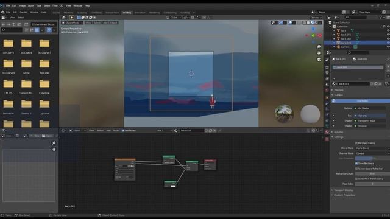
Task: Open the Render properties tab icon
Action: [327, 67]
